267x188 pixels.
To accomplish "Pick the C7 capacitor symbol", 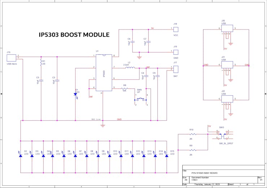I will pos(149,42).
